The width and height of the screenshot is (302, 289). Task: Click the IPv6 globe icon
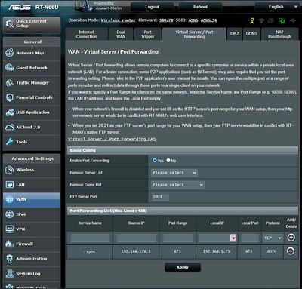(x=10, y=214)
